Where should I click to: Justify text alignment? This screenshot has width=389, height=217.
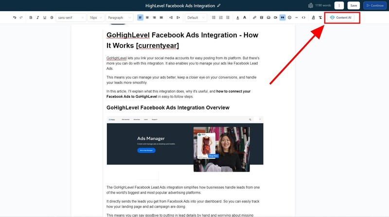(161, 18)
